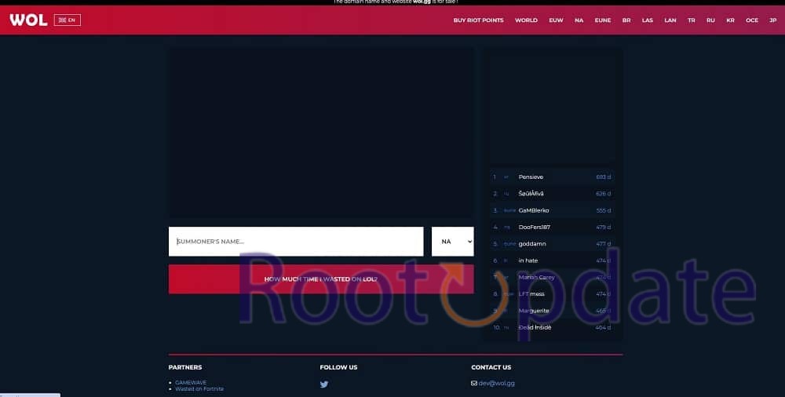785x397 pixels.
Task: Click the dev@wol.gg email link
Action: coord(497,383)
